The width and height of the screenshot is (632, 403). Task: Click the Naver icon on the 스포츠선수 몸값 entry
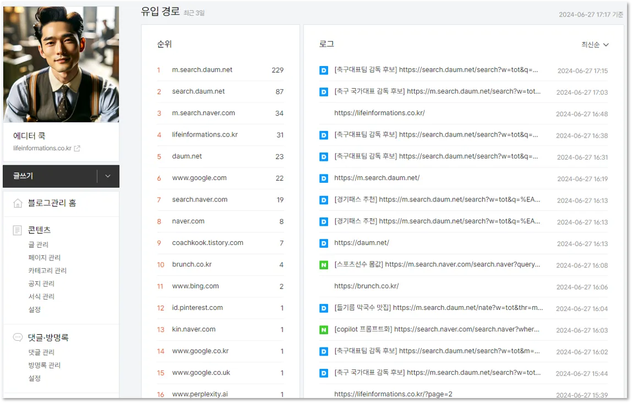pos(324,264)
